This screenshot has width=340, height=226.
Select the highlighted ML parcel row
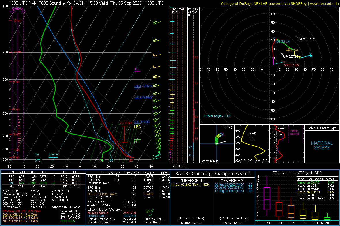(44, 183)
